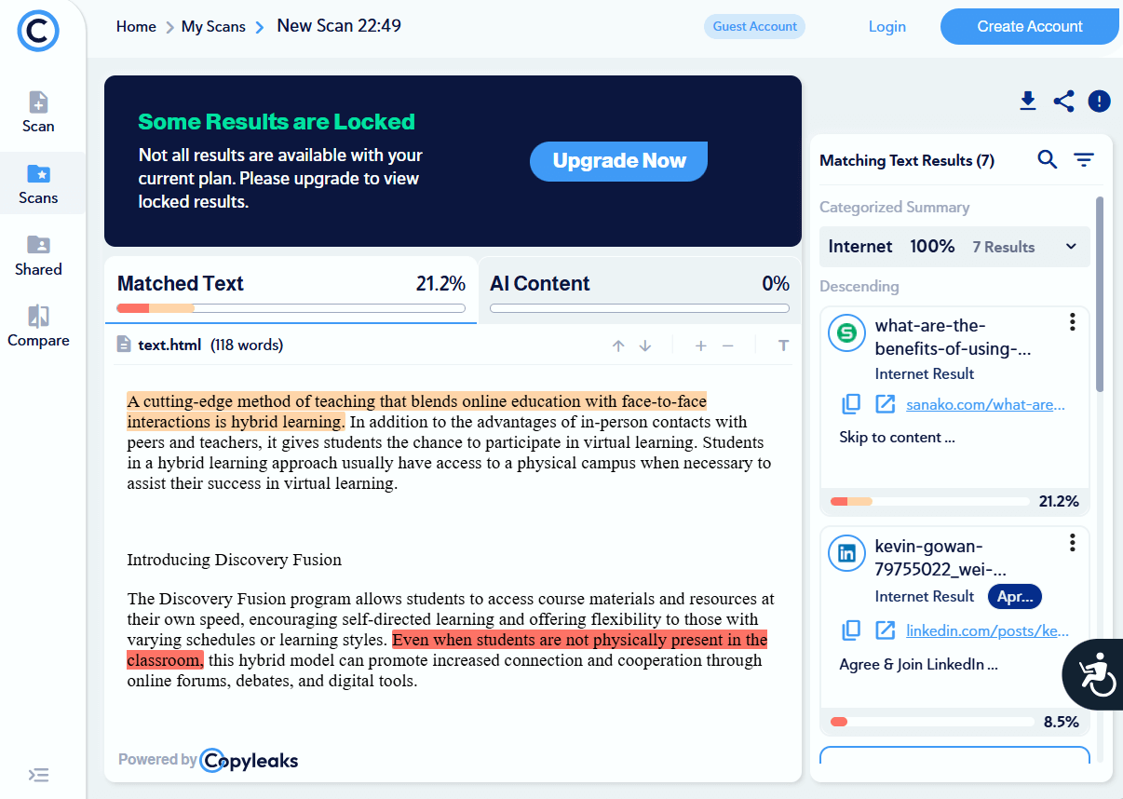
Task: Expand the Internet 100% category dropdown
Action: 1071,247
